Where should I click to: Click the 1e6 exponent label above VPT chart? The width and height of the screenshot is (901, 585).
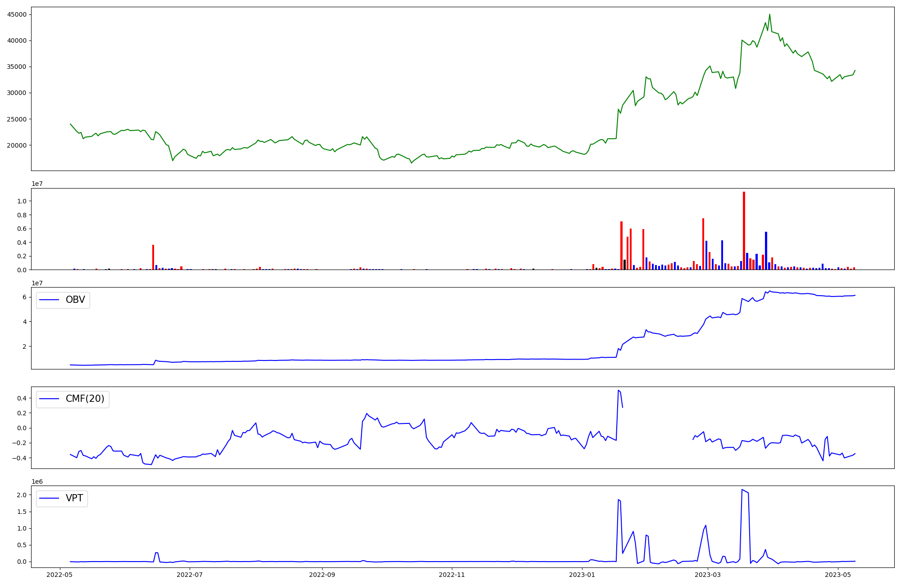[38, 481]
